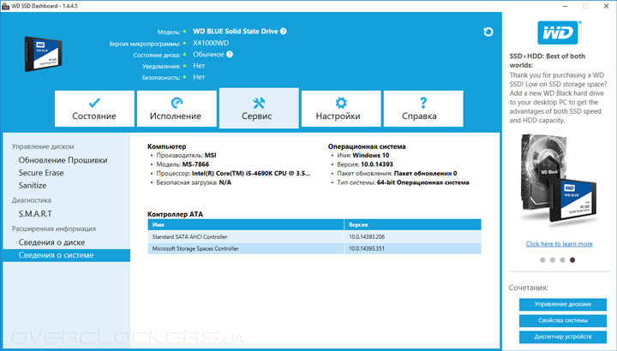Close the WD SSD Dashboard window

click(x=606, y=6)
